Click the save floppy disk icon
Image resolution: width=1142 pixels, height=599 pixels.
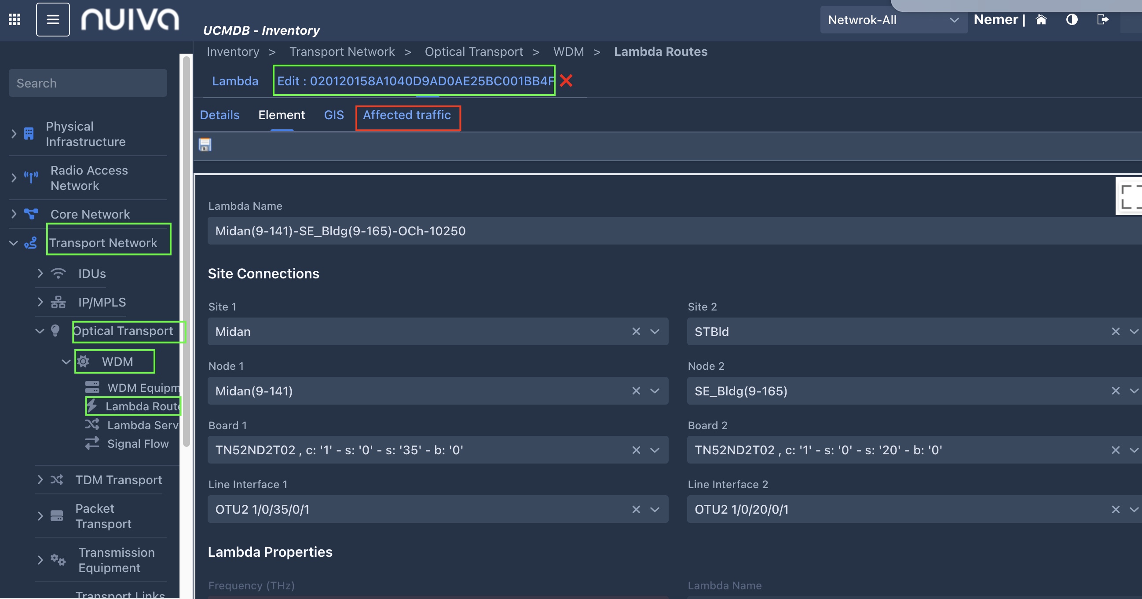[205, 144]
